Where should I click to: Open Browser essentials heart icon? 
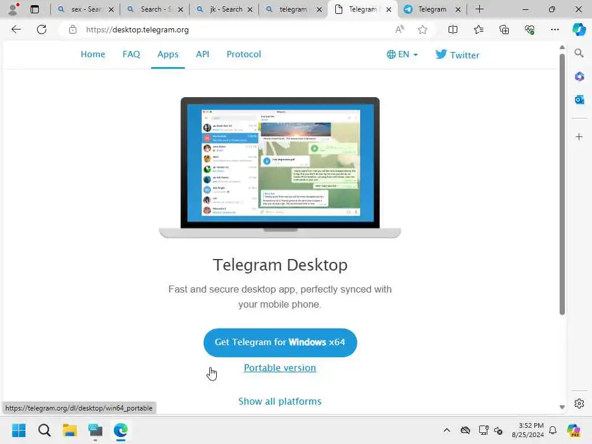click(x=530, y=29)
